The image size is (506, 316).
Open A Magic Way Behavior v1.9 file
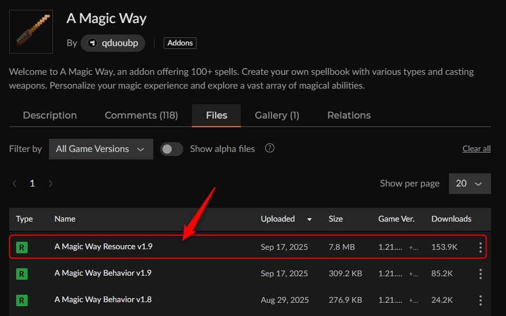103,273
